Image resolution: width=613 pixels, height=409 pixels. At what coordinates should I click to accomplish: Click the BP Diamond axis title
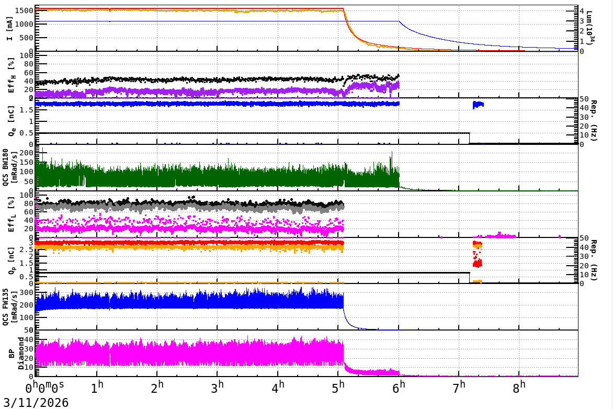pos(16,353)
